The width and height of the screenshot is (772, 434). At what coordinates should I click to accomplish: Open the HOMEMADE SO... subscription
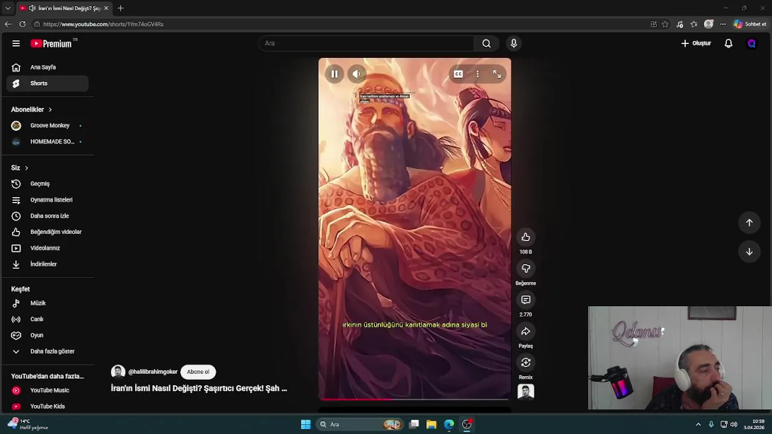[x=48, y=142]
